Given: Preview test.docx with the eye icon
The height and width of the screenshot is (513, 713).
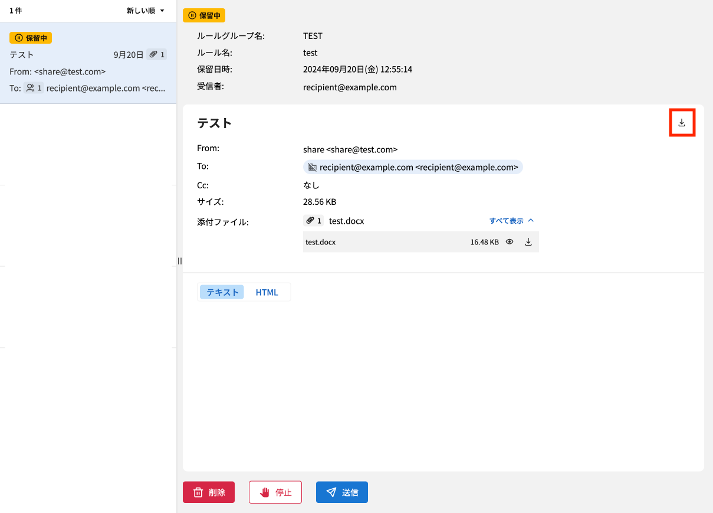Looking at the screenshot, I should [x=510, y=241].
